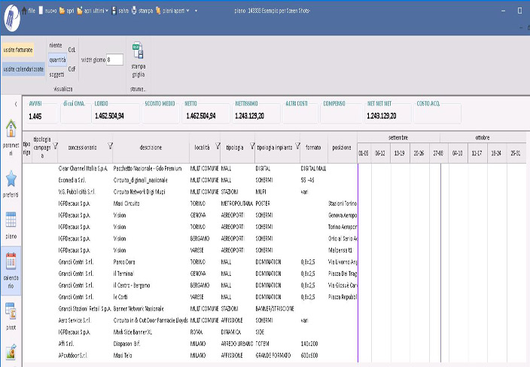The height and width of the screenshot is (367, 530).
Task: Click the width giorno input field
Action: (114, 60)
